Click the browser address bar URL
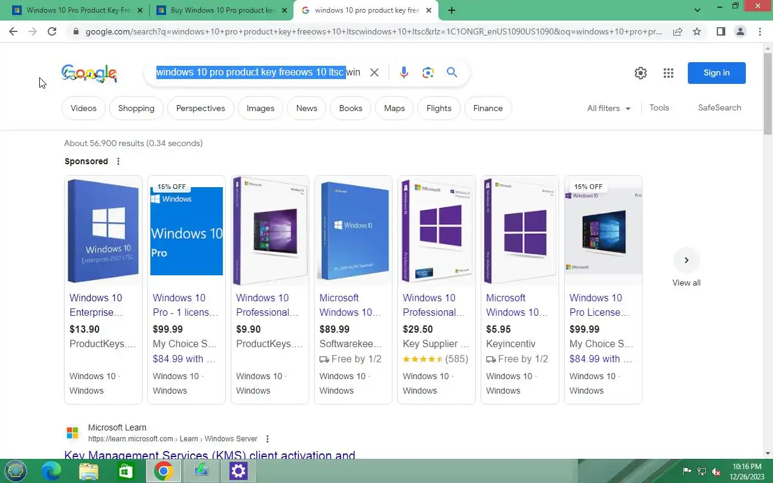Image resolution: width=773 pixels, height=483 pixels. pyautogui.click(x=374, y=31)
